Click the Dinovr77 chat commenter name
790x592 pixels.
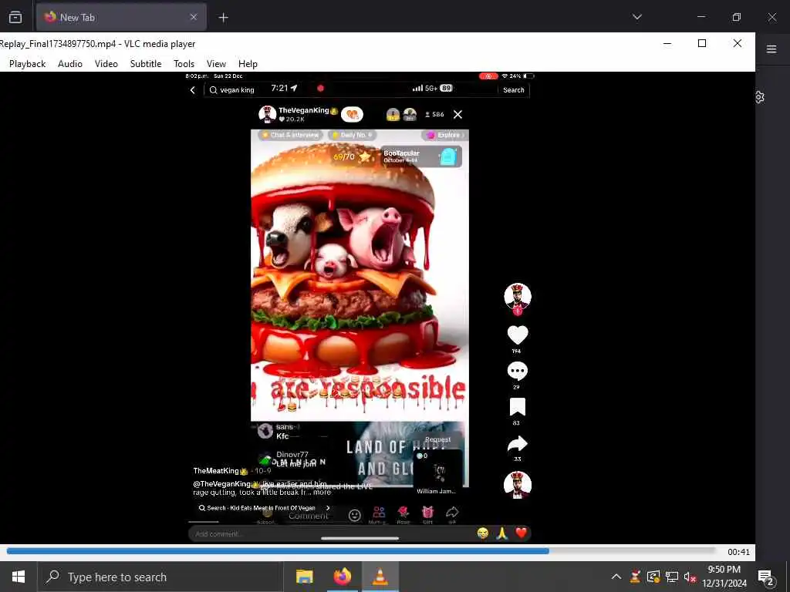pos(292,455)
